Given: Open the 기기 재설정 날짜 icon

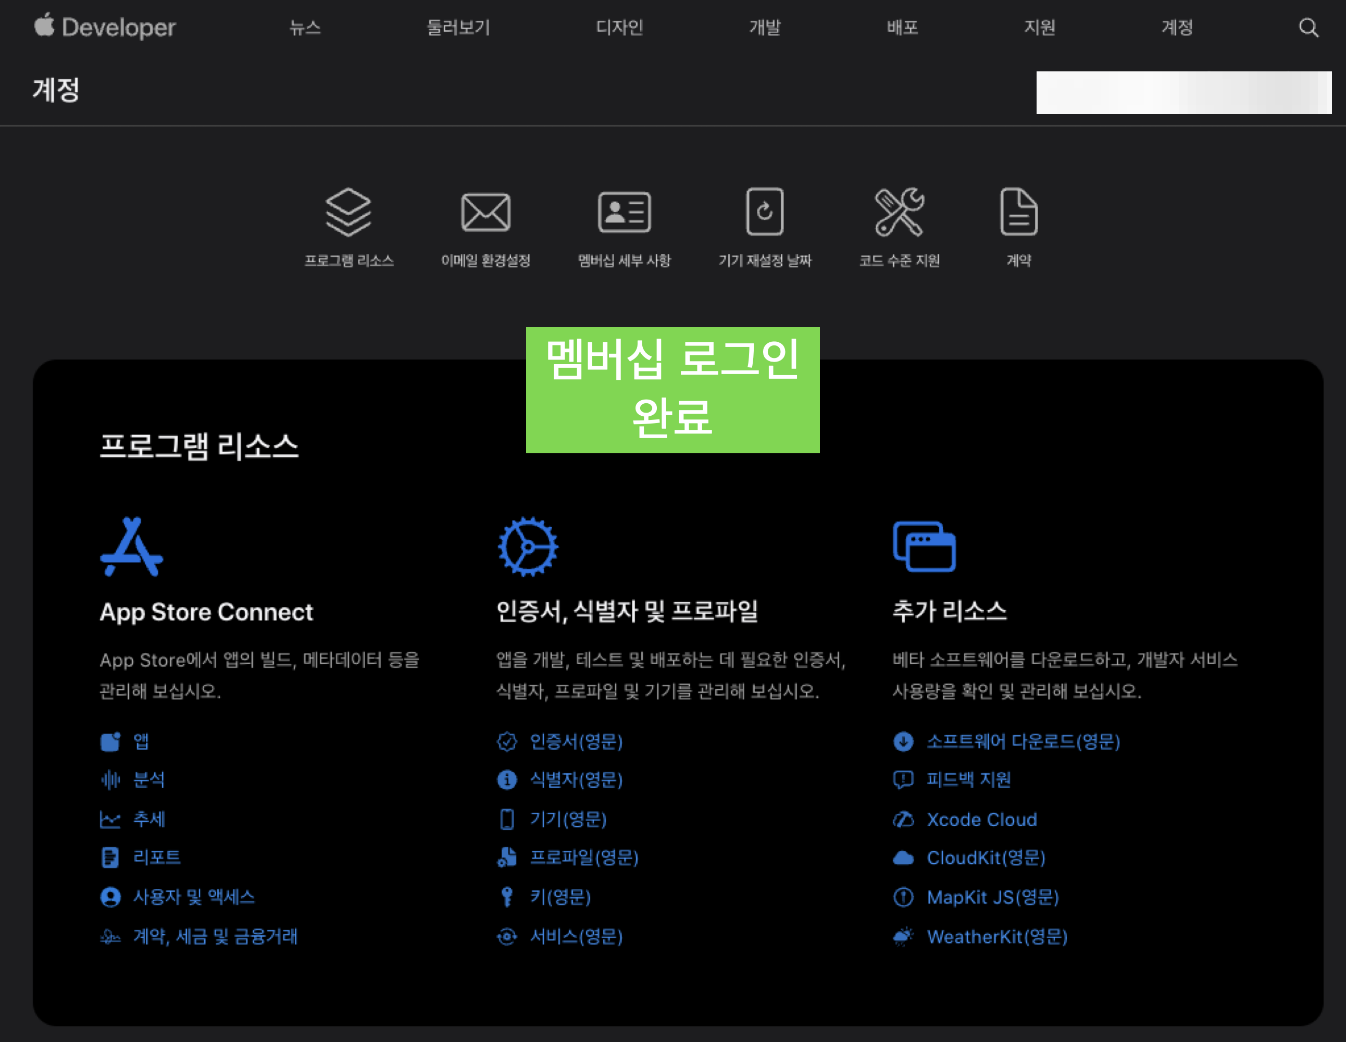Looking at the screenshot, I should pyautogui.click(x=764, y=212).
